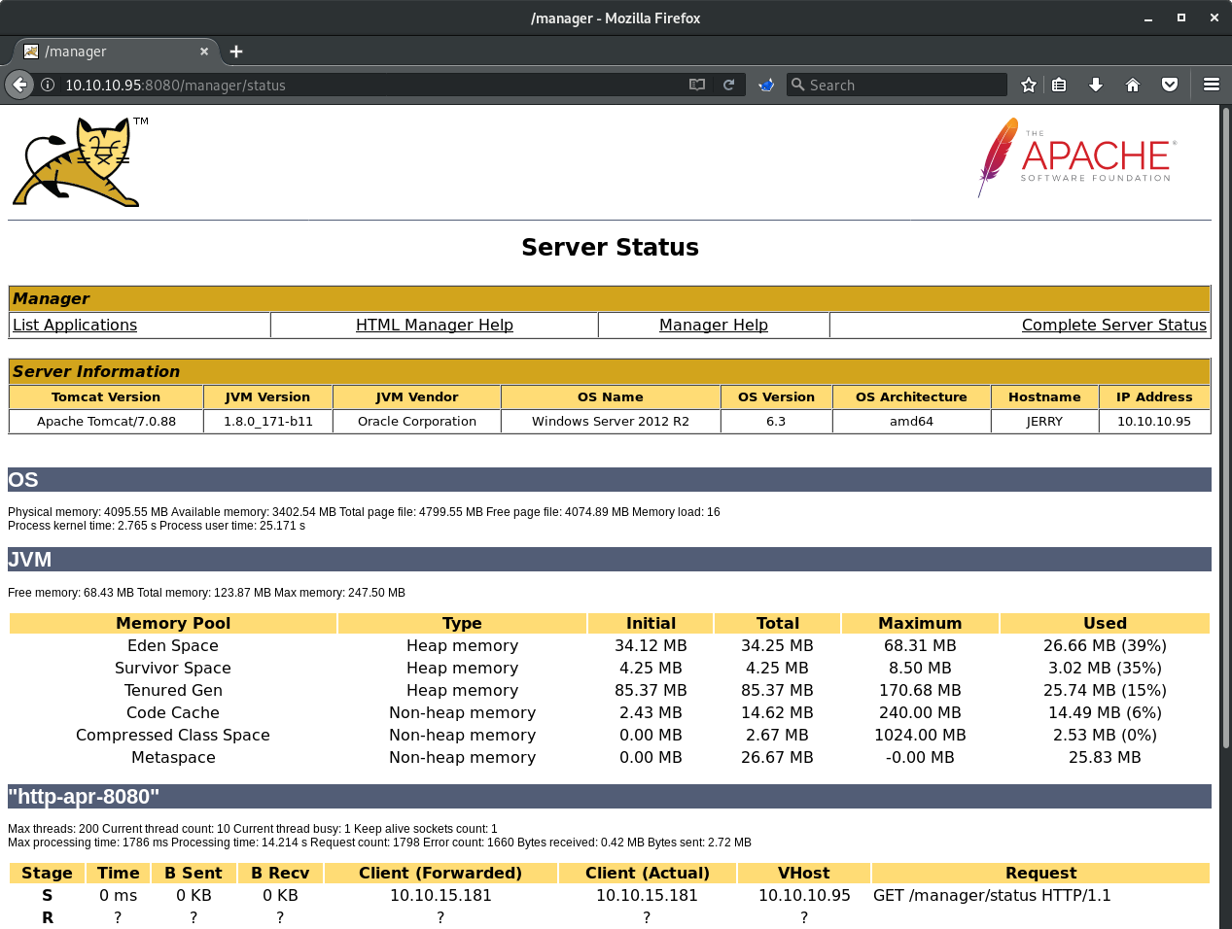The height and width of the screenshot is (929, 1232).
Task: Show bookmarks list icon
Action: [x=1059, y=85]
